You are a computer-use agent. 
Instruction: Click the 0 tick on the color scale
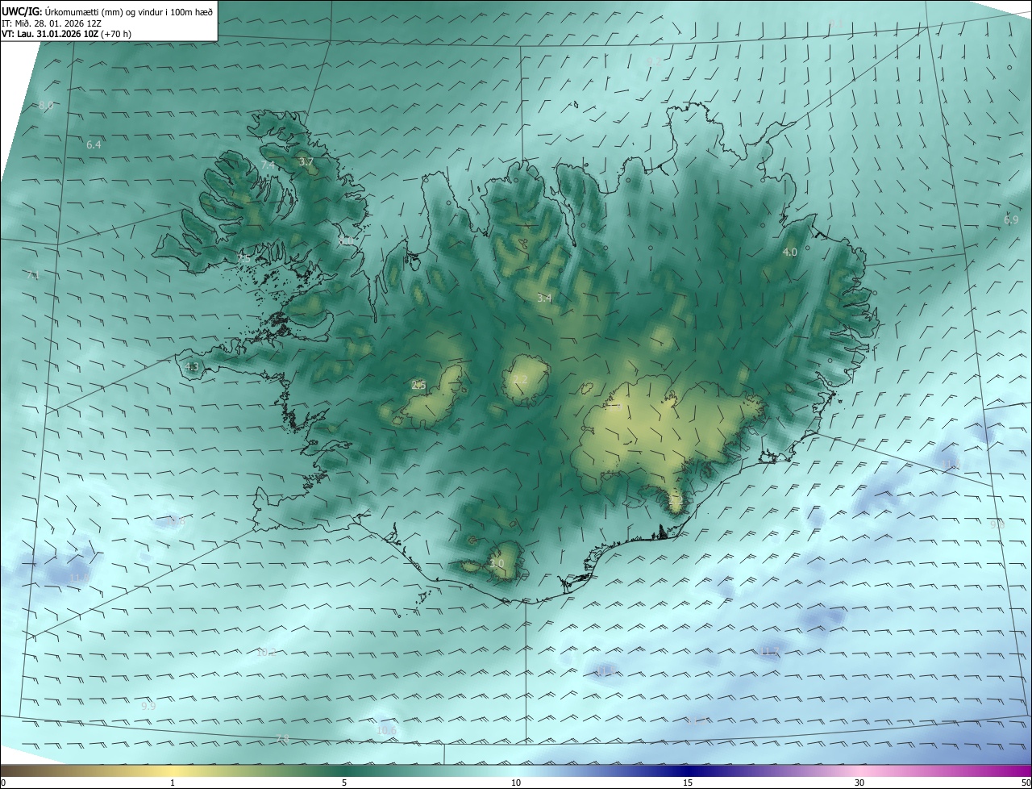coord(3,783)
